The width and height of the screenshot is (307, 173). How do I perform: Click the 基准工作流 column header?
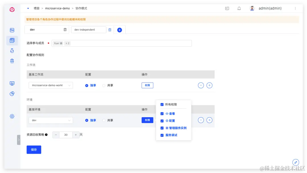pyautogui.click(x=36, y=75)
